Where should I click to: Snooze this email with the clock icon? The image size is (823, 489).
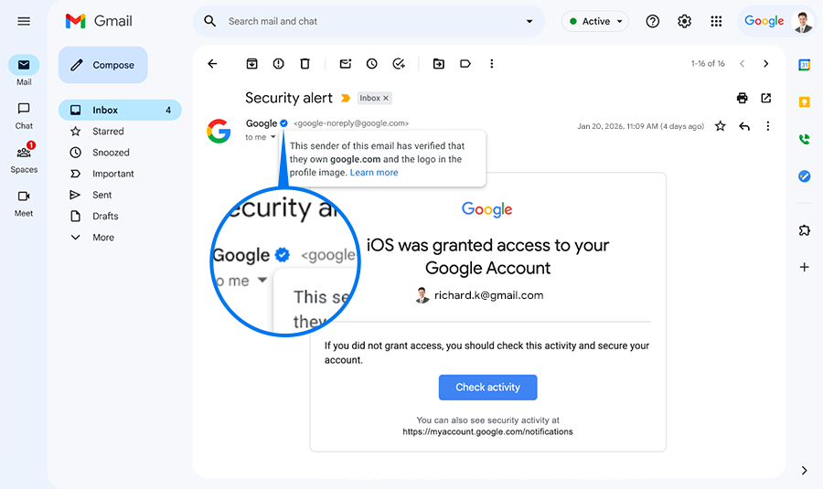coord(372,64)
